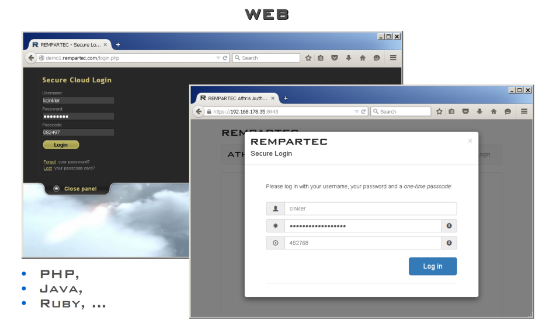
Task: Click the chat bubble icon in the login.php window
Action: pyautogui.click(x=376, y=58)
